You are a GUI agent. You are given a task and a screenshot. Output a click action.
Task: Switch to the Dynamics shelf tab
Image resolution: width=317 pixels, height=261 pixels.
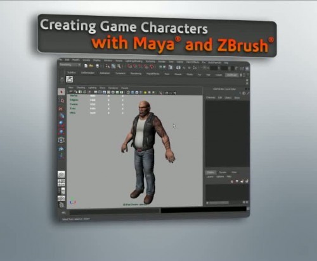click(120, 73)
